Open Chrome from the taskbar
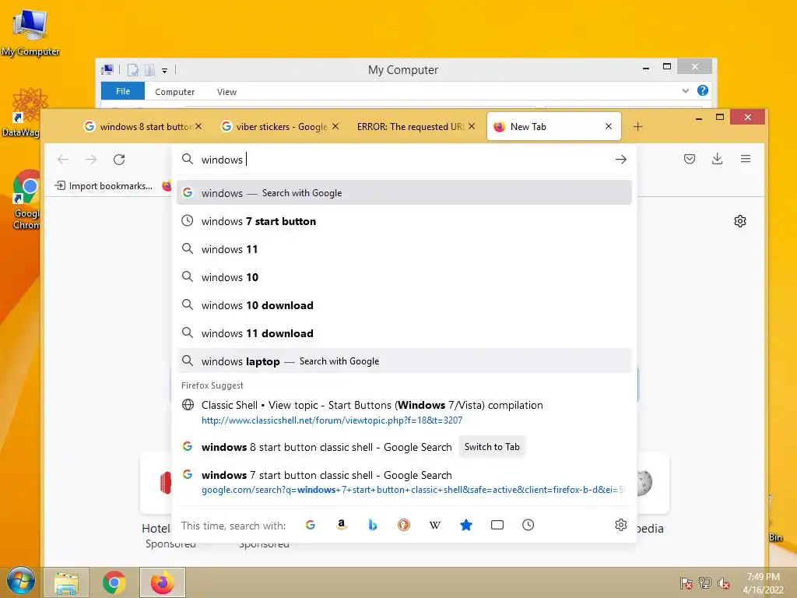 click(x=114, y=582)
